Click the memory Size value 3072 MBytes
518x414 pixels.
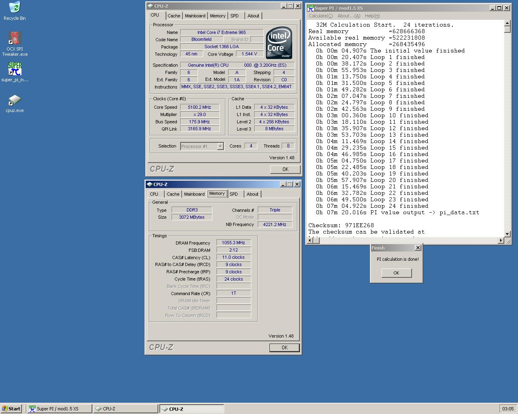[192, 217]
